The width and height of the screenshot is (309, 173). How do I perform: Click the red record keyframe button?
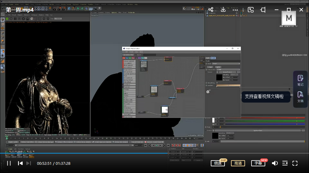pyautogui.click(x=173, y=145)
